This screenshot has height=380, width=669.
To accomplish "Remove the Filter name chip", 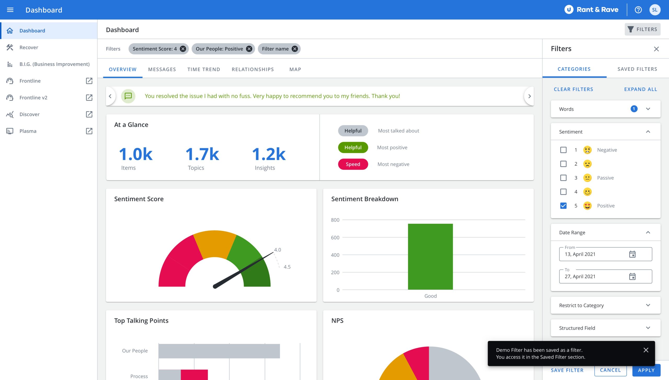I will click(295, 49).
